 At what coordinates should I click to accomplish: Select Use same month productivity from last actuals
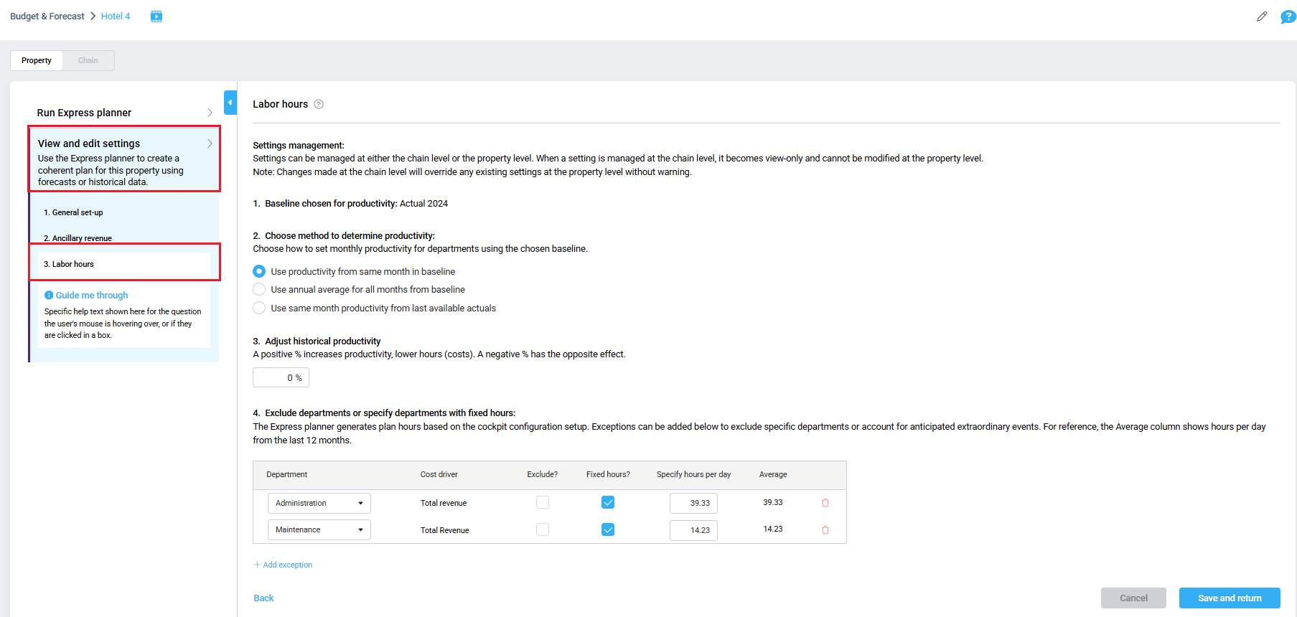click(x=259, y=308)
